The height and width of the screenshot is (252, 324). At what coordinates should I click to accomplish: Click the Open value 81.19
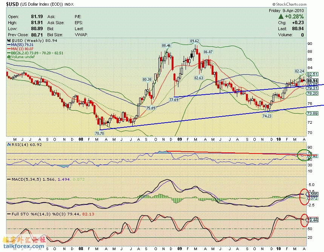[37, 17]
